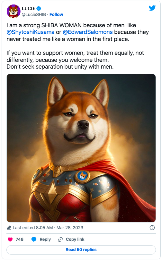Click the chain link icon
162x260 pixels.
(x=60, y=239)
